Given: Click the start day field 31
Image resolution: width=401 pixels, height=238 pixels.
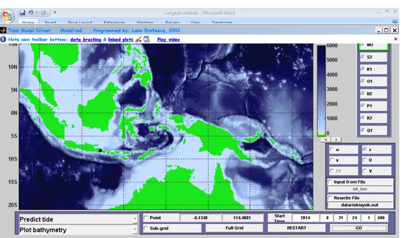Looking at the screenshot, I should [x=341, y=218].
